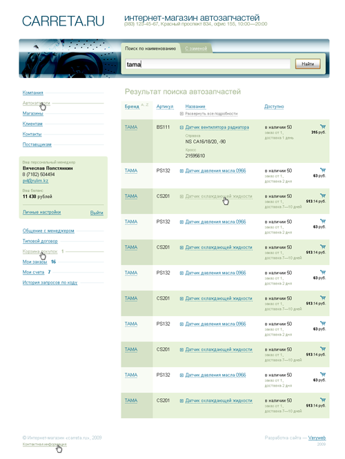345x459 pixels.
Task: Sort results by 'Артикул' column
Action: (x=165, y=106)
